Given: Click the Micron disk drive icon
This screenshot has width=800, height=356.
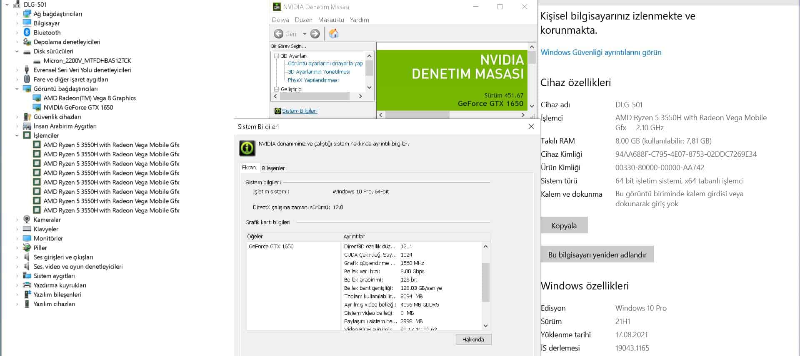Looking at the screenshot, I should point(37,61).
